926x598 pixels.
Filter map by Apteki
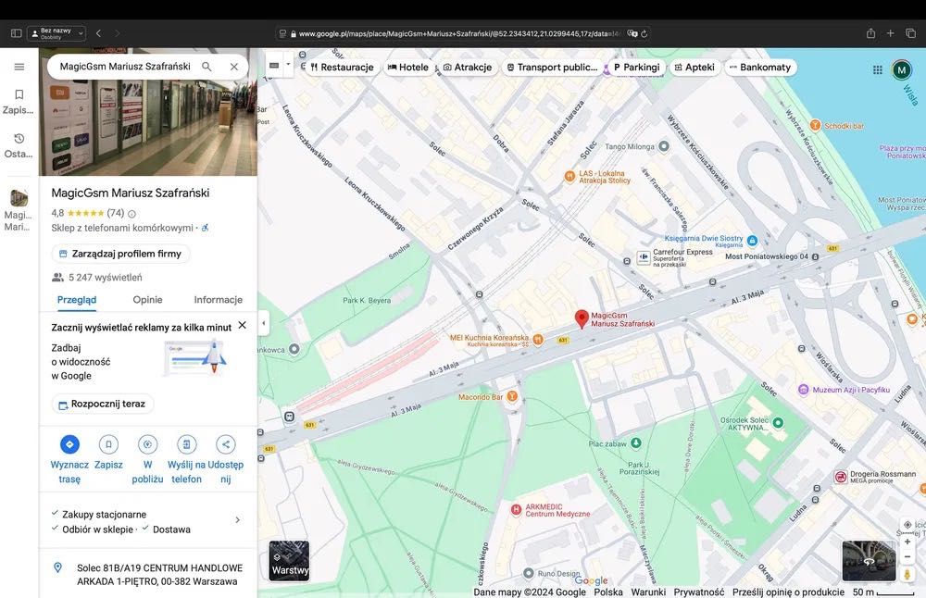tap(694, 68)
